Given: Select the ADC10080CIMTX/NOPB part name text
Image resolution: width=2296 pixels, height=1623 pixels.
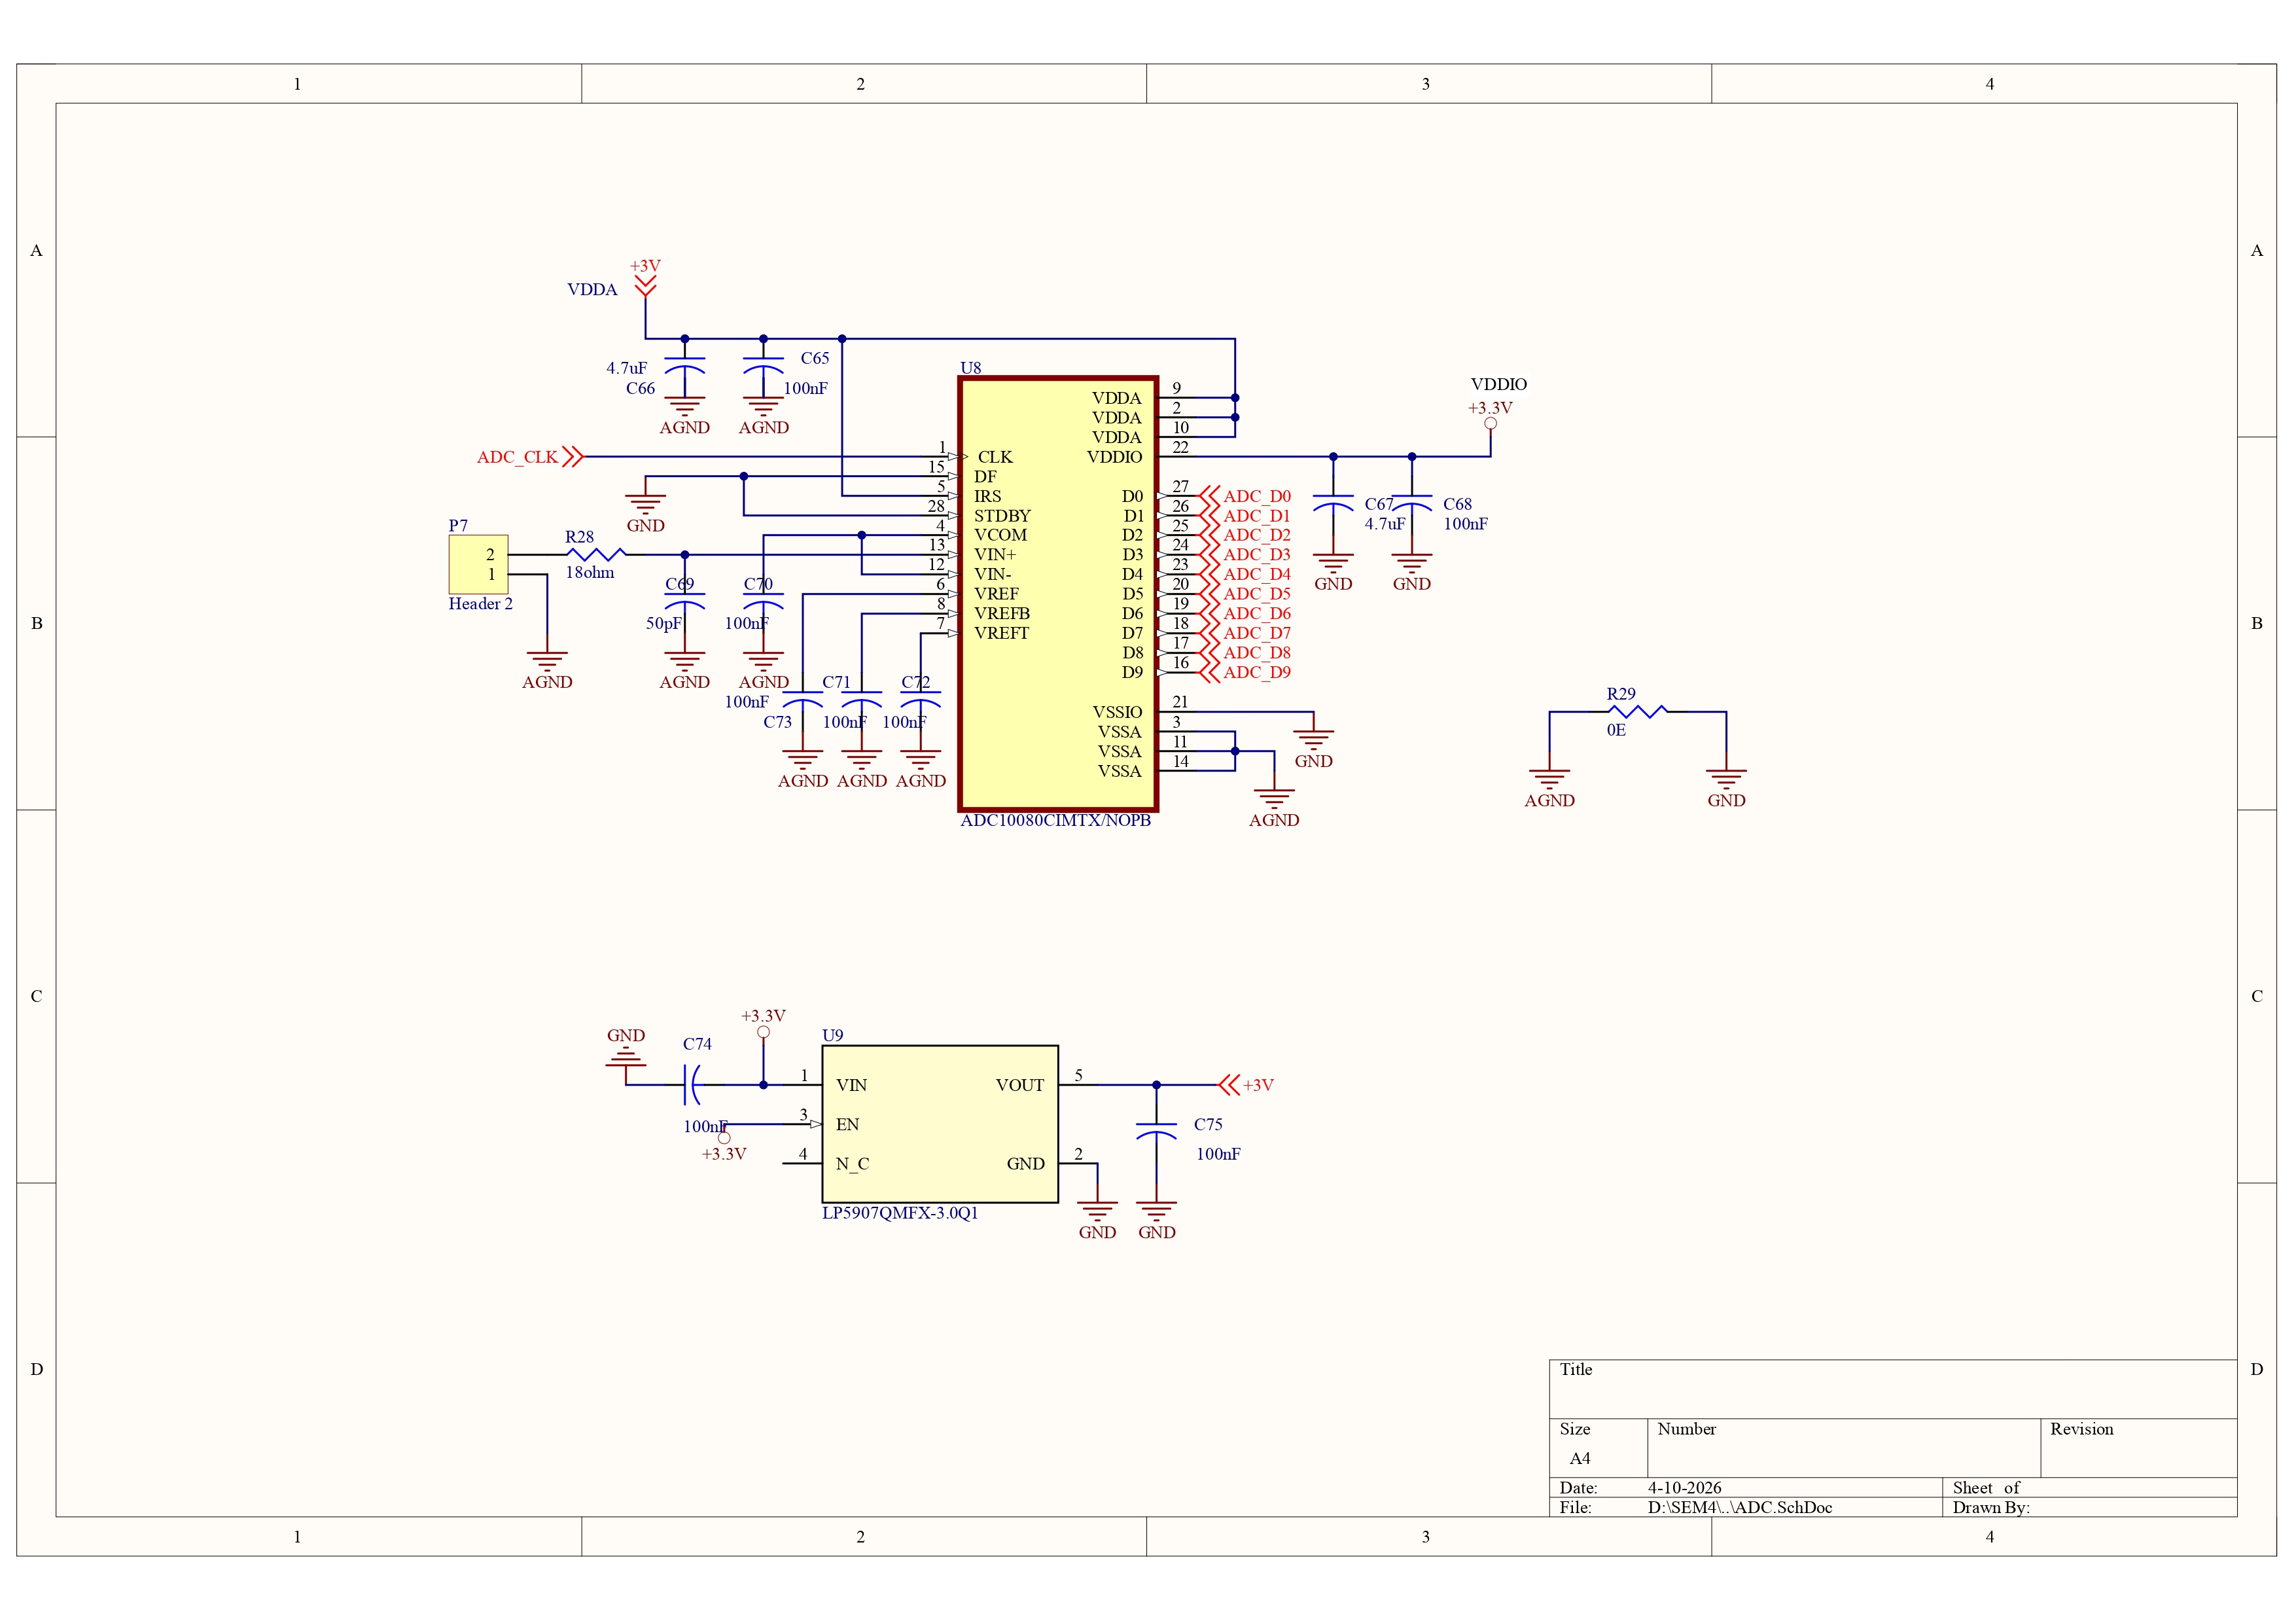Looking at the screenshot, I should (x=1055, y=821).
